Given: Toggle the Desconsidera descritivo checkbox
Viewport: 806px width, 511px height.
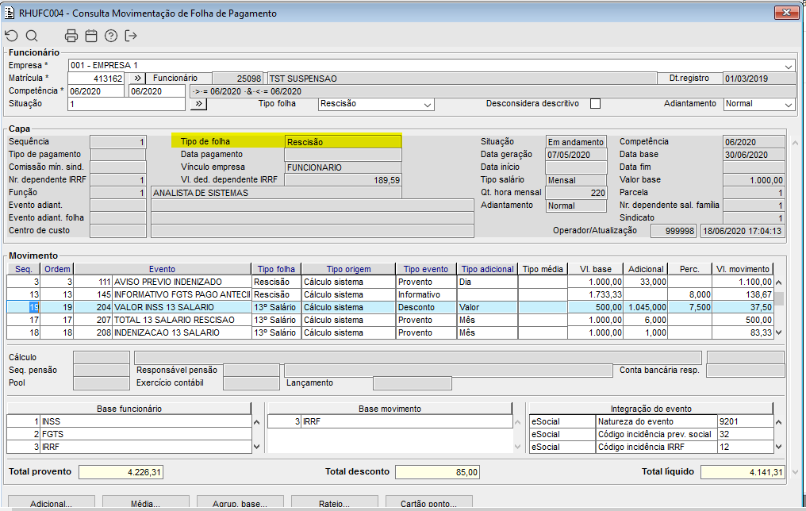Looking at the screenshot, I should point(595,104).
